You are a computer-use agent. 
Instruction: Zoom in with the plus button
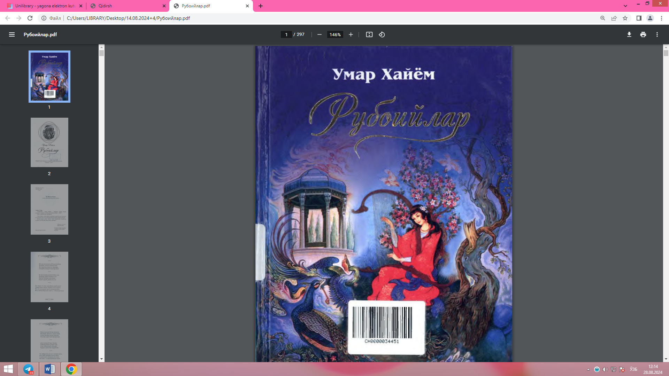[351, 34]
